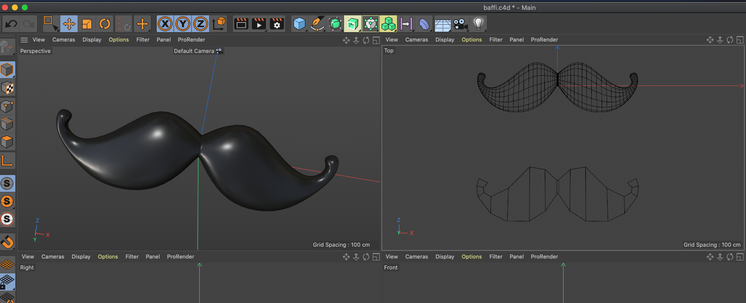
Task: Add a Camera object
Action: point(460,24)
